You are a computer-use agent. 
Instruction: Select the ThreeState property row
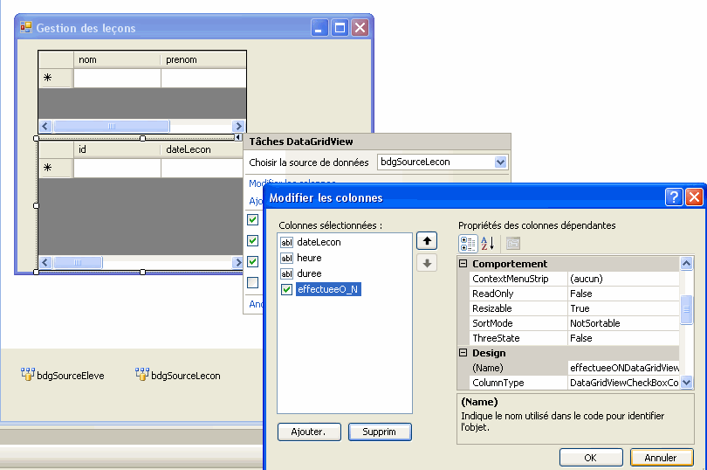pyautogui.click(x=574, y=339)
